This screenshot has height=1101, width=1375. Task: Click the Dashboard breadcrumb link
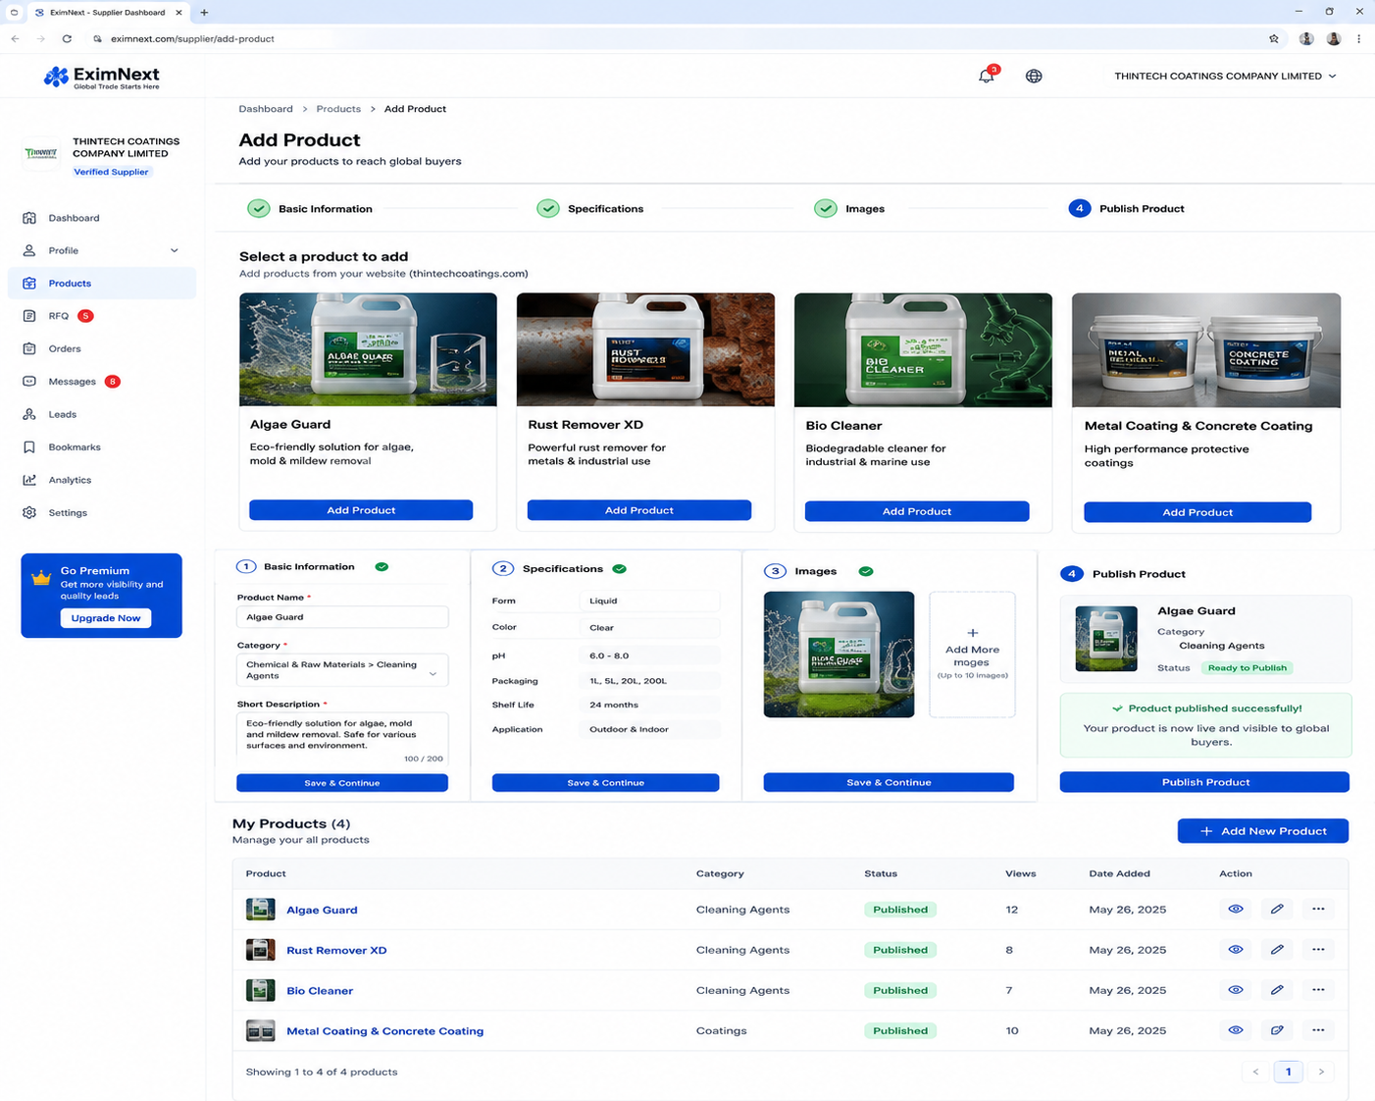(266, 109)
